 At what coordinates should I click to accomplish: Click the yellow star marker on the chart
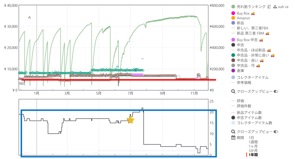coord(131,120)
